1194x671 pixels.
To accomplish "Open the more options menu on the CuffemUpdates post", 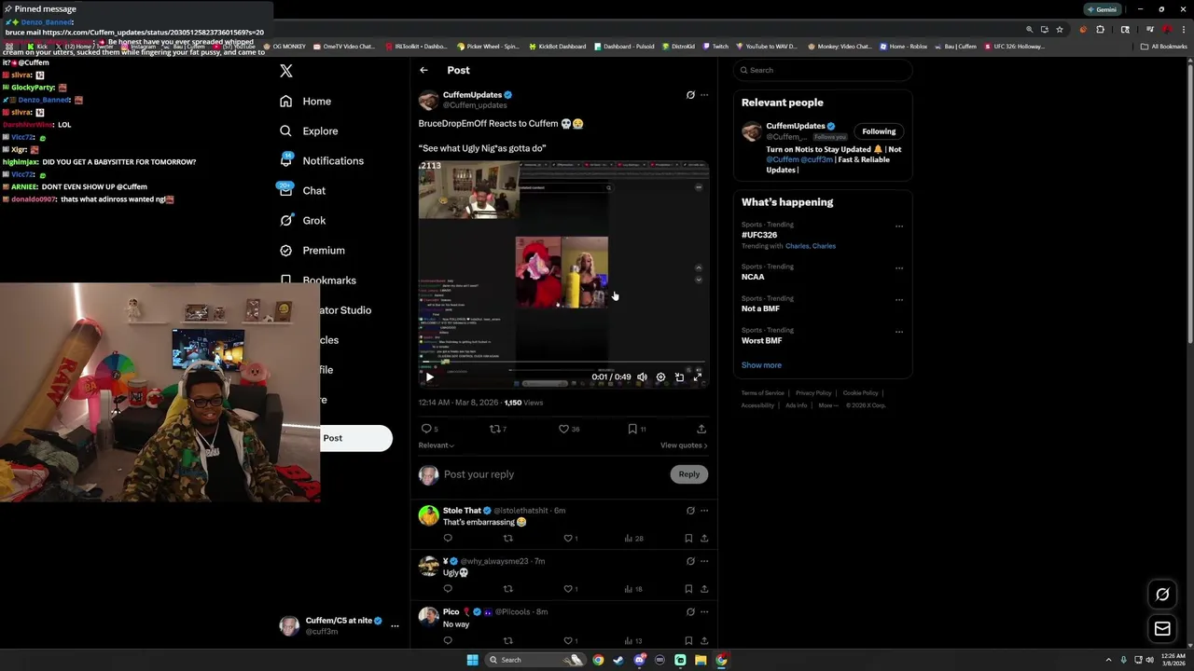I will tap(704, 95).
